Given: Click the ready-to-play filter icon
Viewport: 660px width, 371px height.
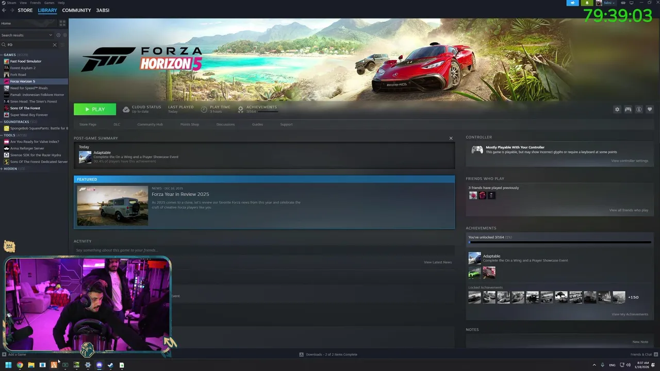Looking at the screenshot, I should 64,35.
